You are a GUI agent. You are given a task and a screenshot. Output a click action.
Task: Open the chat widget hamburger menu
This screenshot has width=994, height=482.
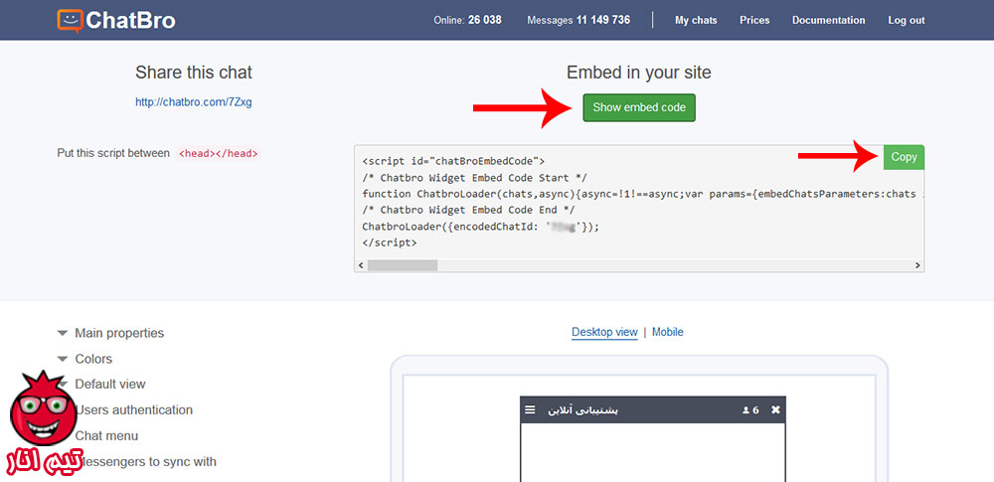tap(530, 409)
